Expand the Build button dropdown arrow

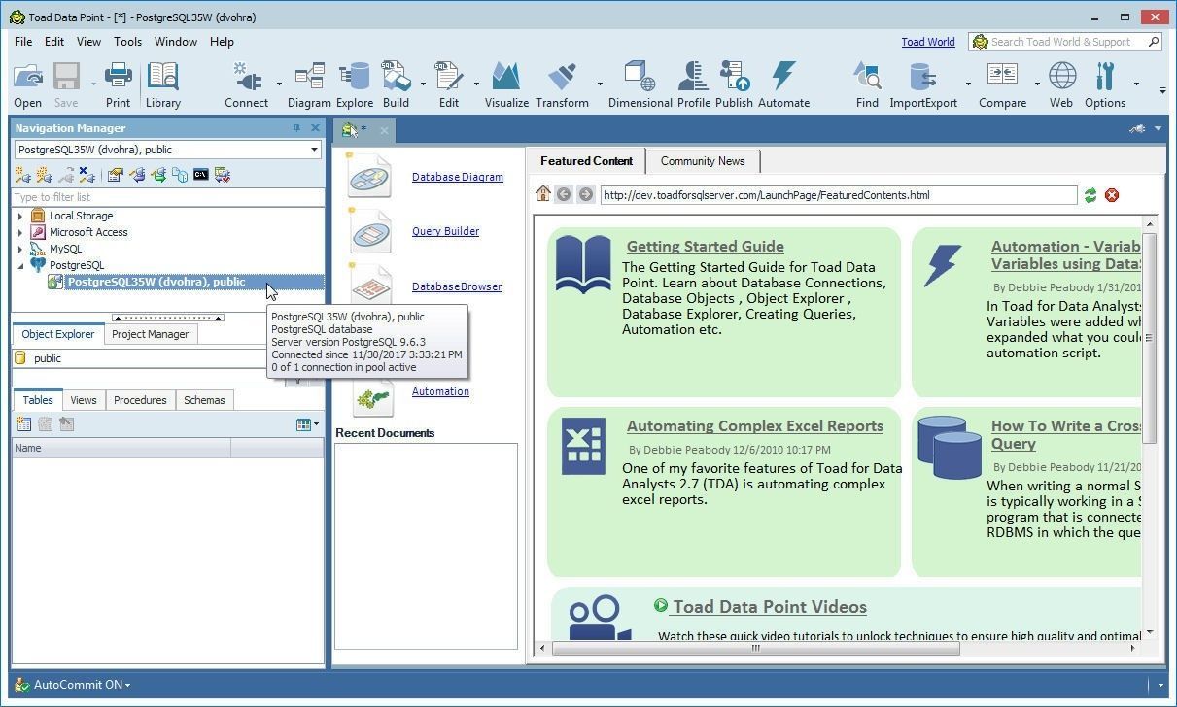point(423,85)
